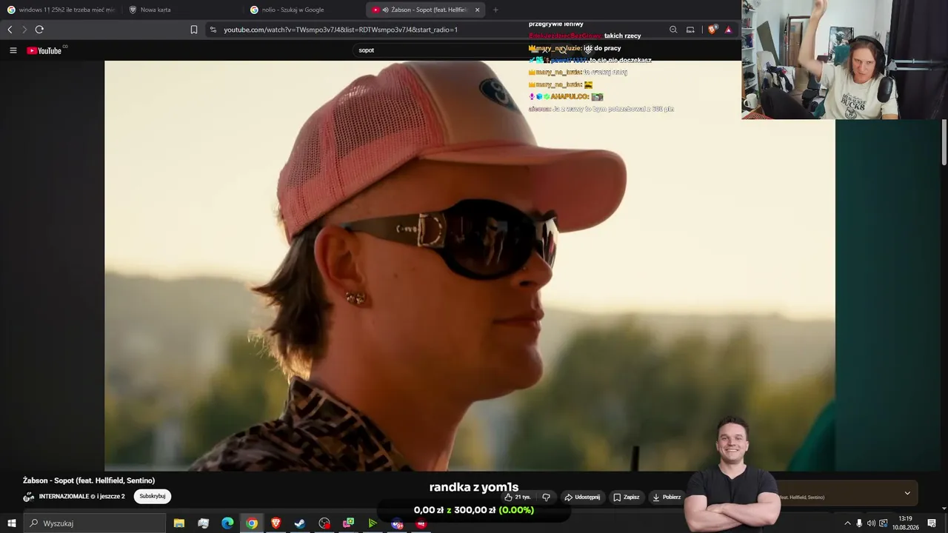Screen dimensions: 948x533
Task: Open the clock showing 13:19
Action: point(905,523)
